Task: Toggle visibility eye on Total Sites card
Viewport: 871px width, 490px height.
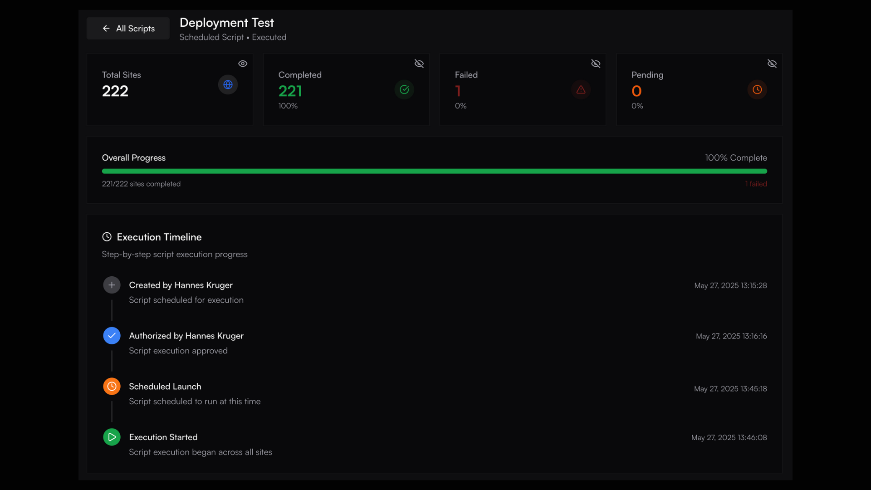Action: coord(243,64)
